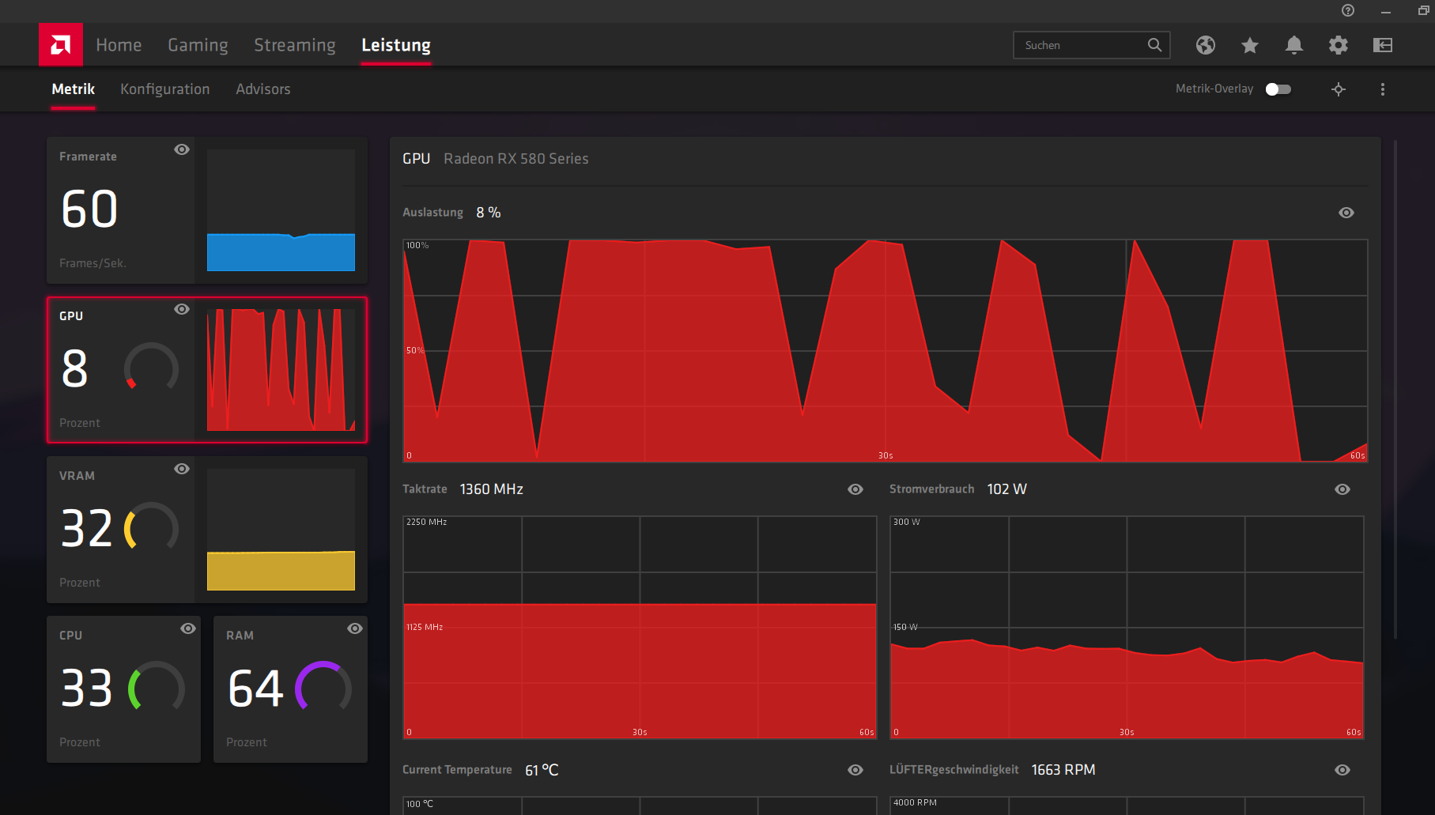Click the AMD logo icon
Image resolution: width=1435 pixels, height=815 pixels.
(61, 45)
